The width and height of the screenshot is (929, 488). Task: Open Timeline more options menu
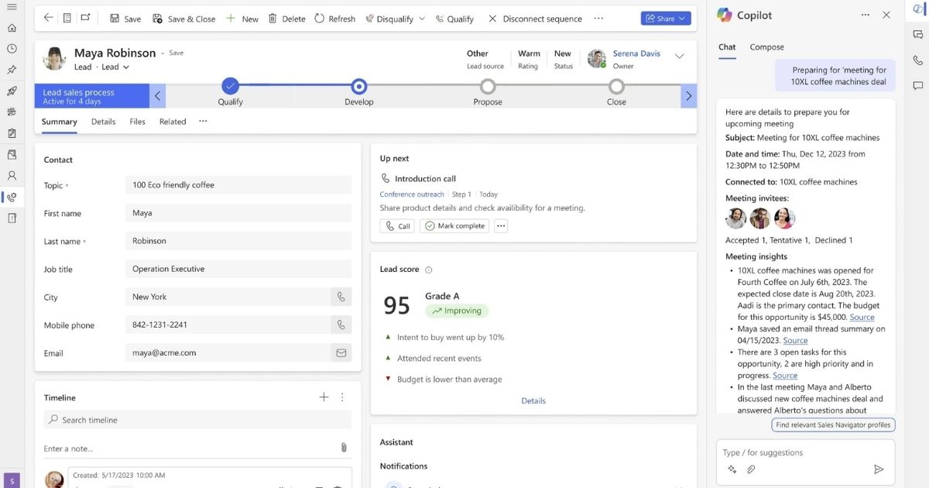(x=342, y=397)
